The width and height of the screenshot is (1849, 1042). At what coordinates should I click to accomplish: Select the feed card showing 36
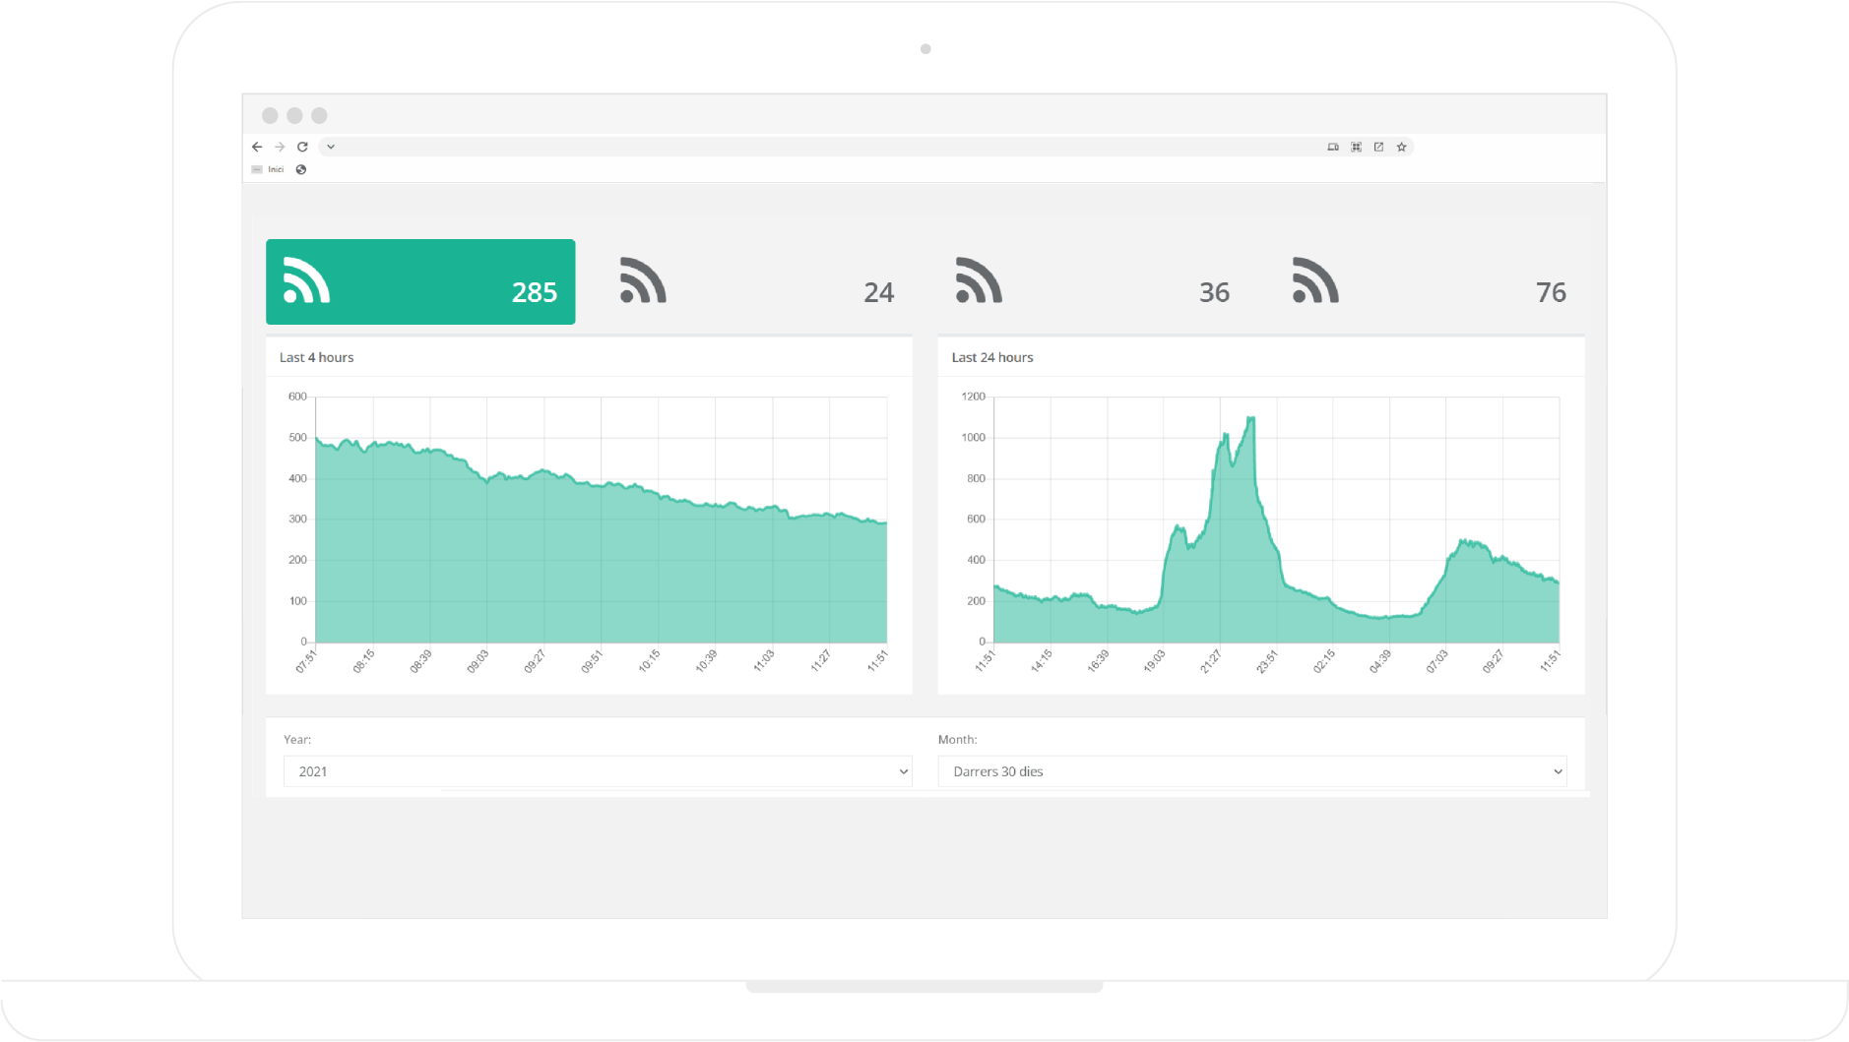[x=1092, y=281]
